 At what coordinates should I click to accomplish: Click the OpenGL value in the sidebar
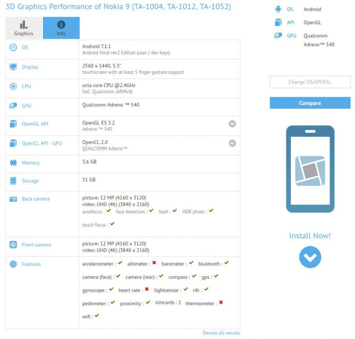coord(312,23)
